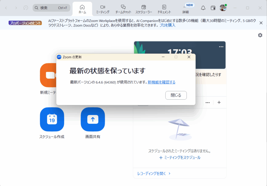Open the ドキュメント tab

pyautogui.click(x=164, y=9)
